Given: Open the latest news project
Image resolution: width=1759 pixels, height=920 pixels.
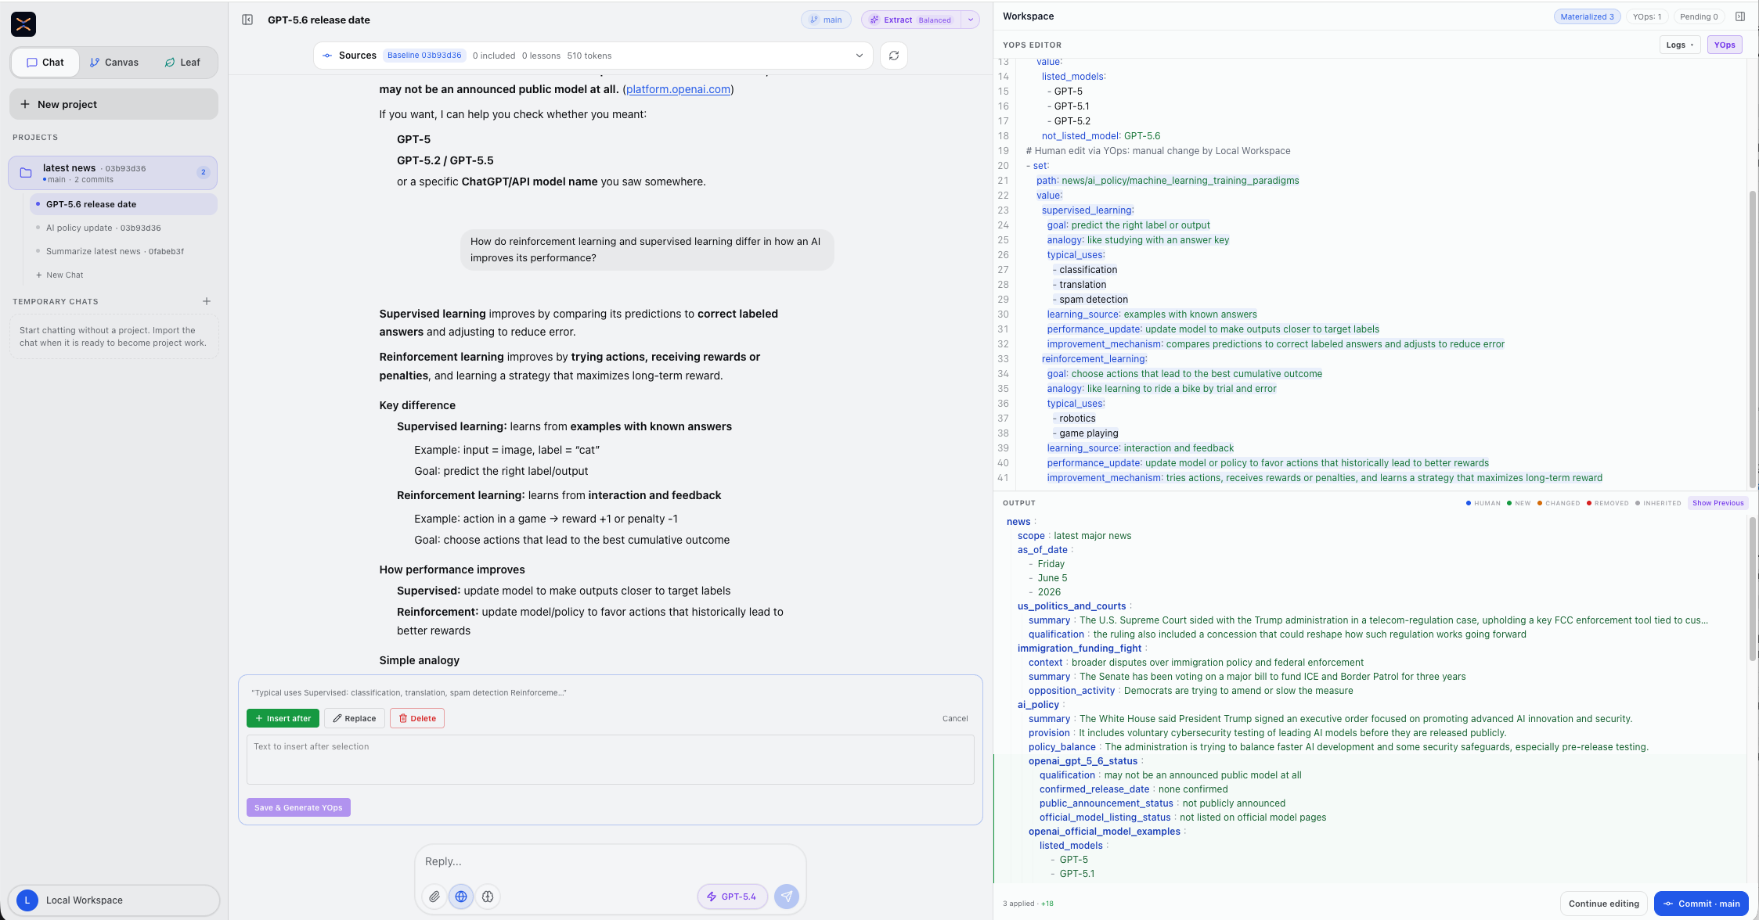Looking at the screenshot, I should point(113,173).
